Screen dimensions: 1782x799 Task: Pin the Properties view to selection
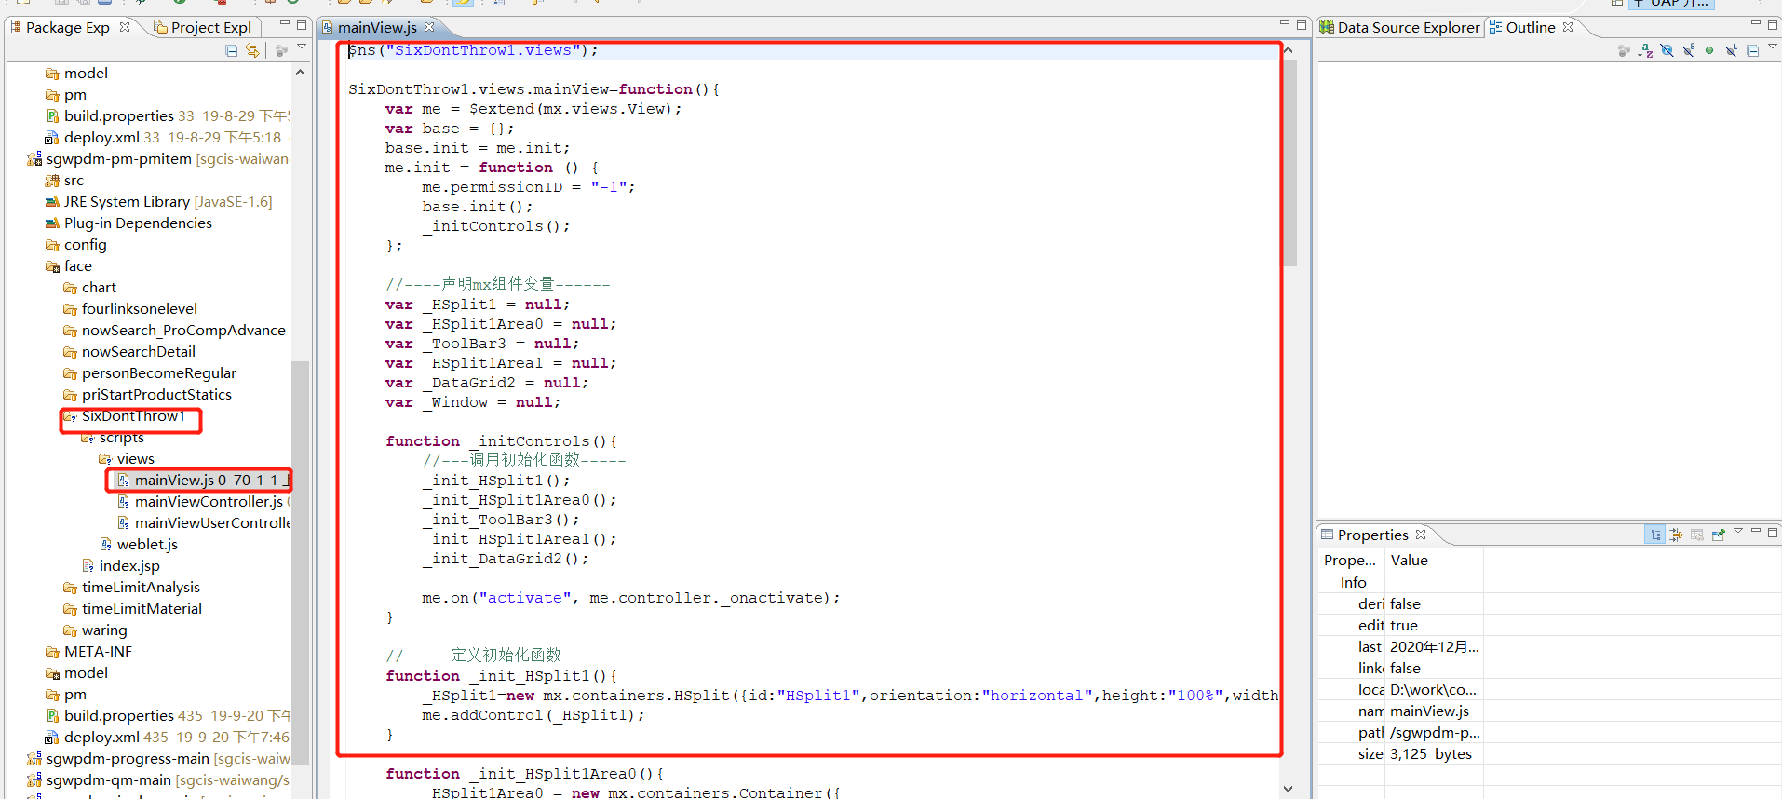click(x=1719, y=535)
